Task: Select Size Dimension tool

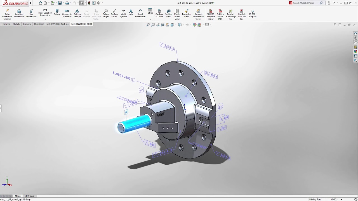Action: (x=31, y=14)
